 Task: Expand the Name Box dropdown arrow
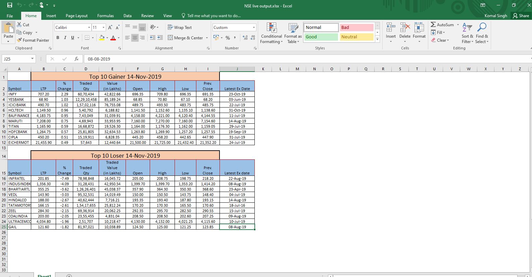(x=32, y=59)
